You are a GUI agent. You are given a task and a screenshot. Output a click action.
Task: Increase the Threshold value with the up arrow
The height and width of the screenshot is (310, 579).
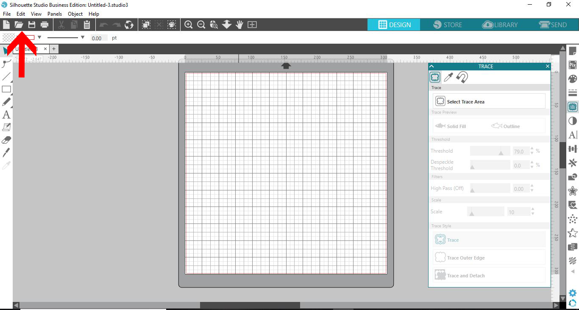click(x=532, y=149)
